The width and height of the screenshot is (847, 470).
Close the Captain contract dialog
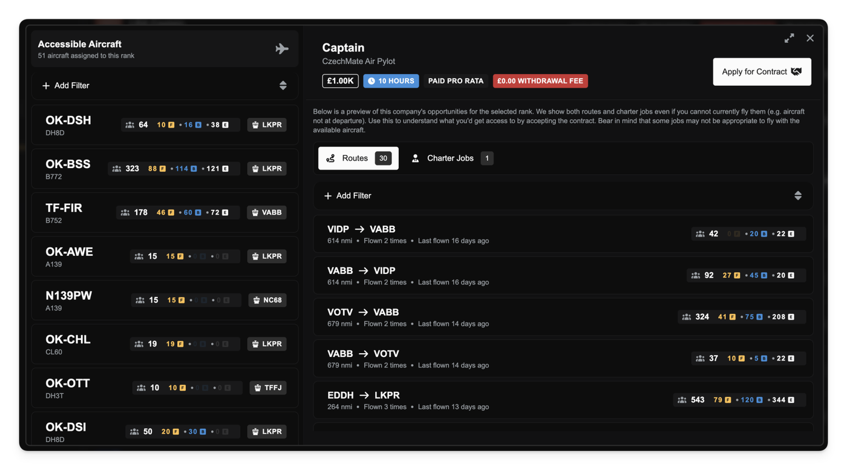(x=810, y=38)
